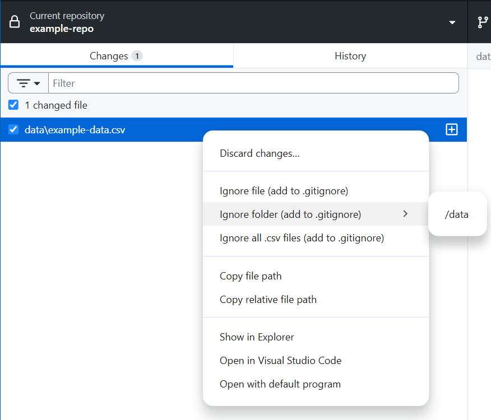Select the Changes tab

point(116,56)
